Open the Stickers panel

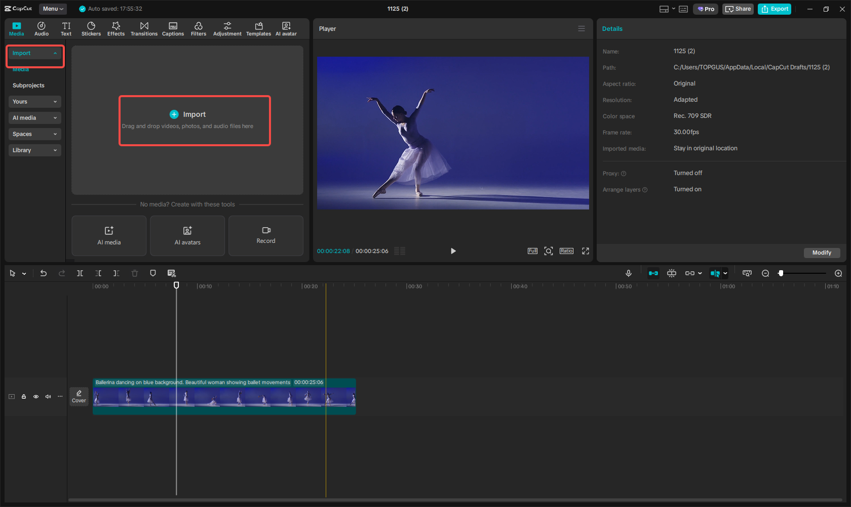point(91,28)
